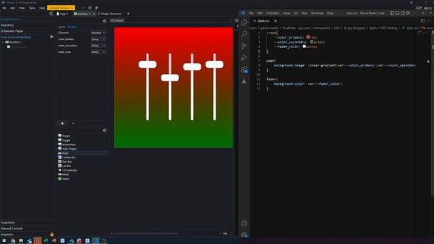Image resolution: width=434 pixels, height=244 pixels.
Task: Select Meter control in toolbox
Action: 64,174
